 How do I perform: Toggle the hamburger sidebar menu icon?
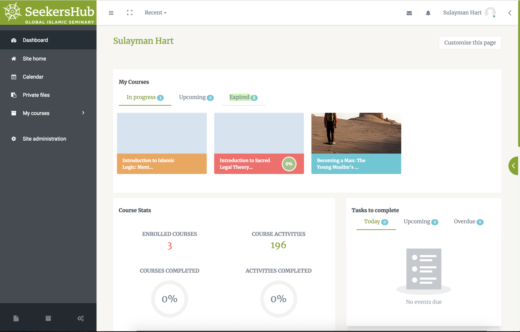[111, 13]
